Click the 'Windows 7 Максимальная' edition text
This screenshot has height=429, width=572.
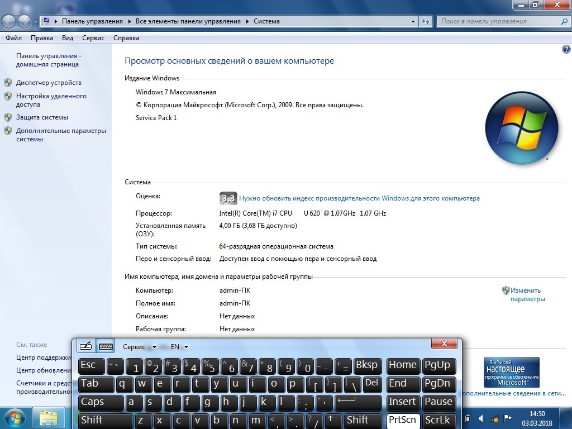click(176, 92)
